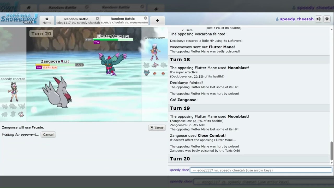Image resolution: width=334 pixels, height=188 pixels.
Task: Click the Turn 20 indicator on battlefield
Action: click(x=41, y=34)
